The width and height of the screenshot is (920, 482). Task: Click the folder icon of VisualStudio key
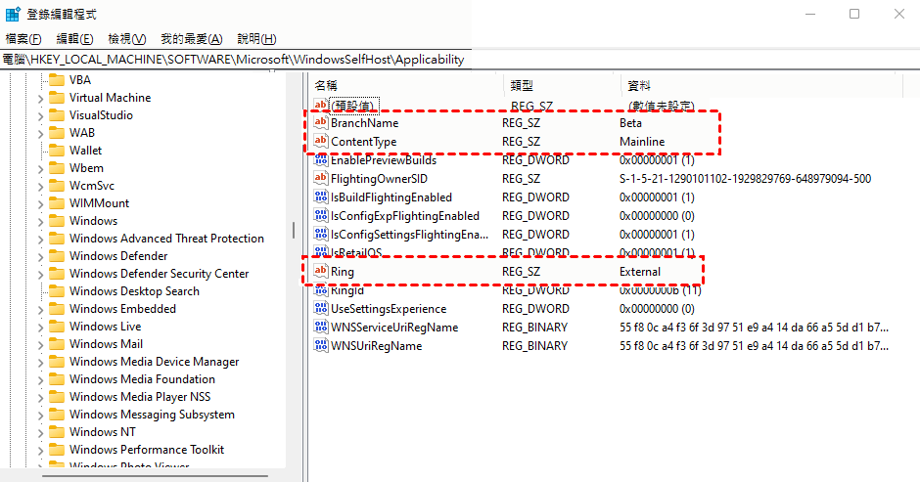pyautogui.click(x=57, y=115)
